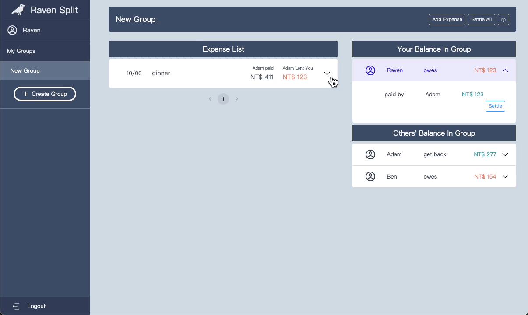This screenshot has width=528, height=315.
Task: Click Adam's avatar icon in others' balance
Action: coord(370,154)
